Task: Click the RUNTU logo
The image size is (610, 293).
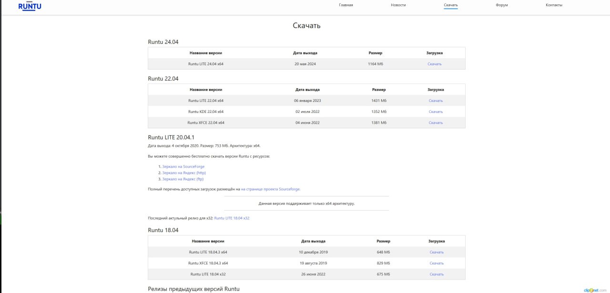Action: [x=30, y=6]
